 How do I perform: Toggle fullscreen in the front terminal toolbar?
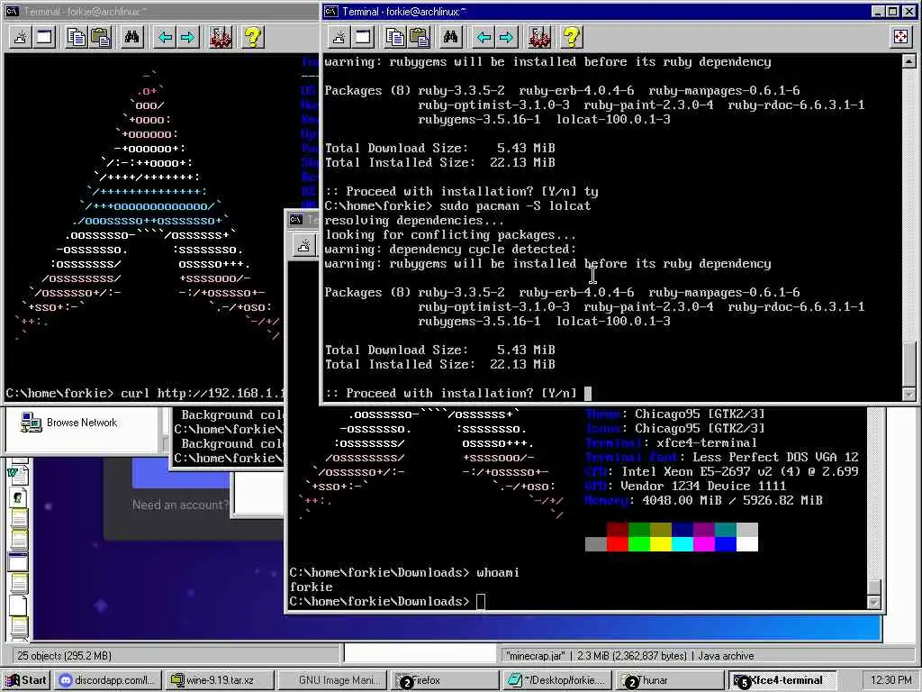pos(900,37)
